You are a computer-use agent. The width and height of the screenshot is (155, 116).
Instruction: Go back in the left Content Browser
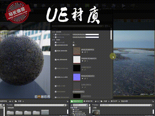click(x=10, y=101)
